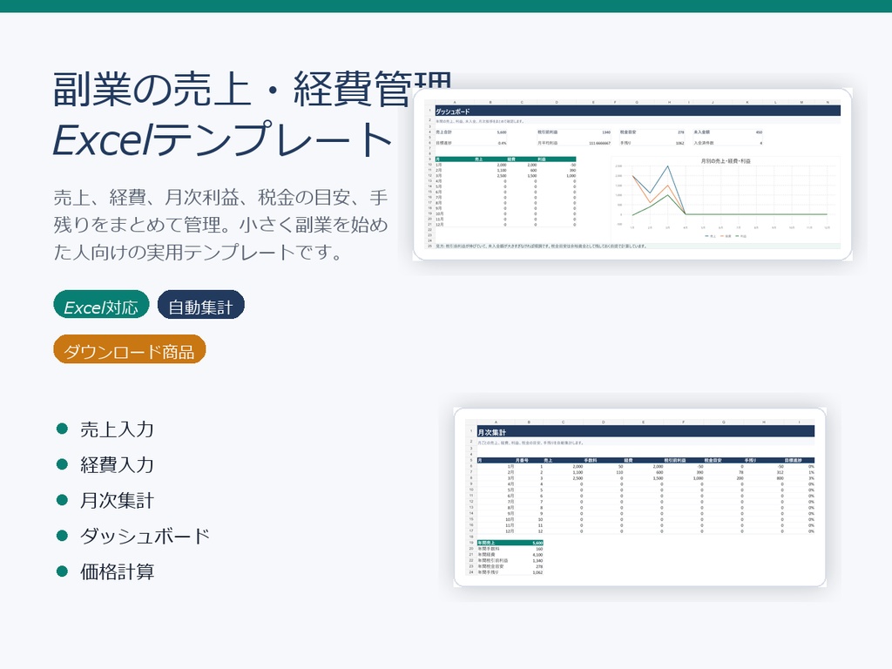The width and height of the screenshot is (892, 669).
Task: Open the 月次集計 spreadsheet preview thumbnail
Action: point(639,497)
